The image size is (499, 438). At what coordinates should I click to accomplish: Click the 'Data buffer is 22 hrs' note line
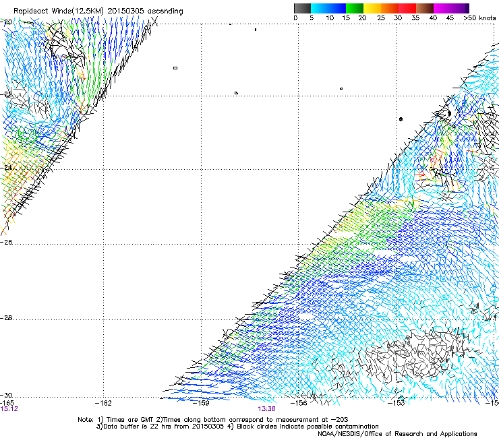[237, 427]
